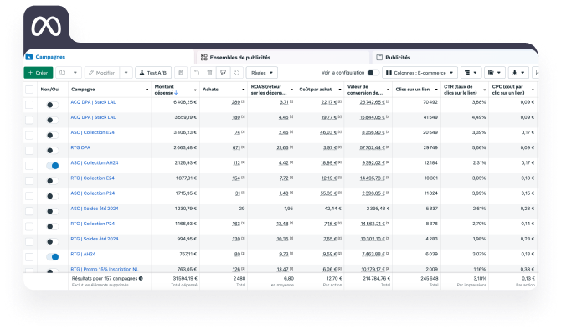Viewport: 561px width, 330px height.
Task: Click the CPC column header
Action: coord(512,90)
